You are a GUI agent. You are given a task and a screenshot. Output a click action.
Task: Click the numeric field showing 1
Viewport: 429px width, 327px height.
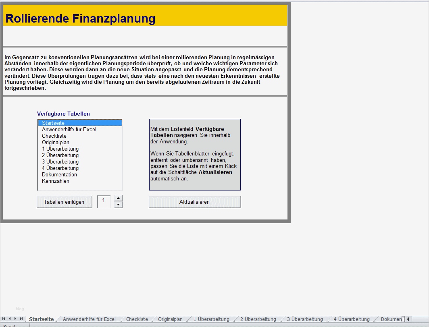104,202
